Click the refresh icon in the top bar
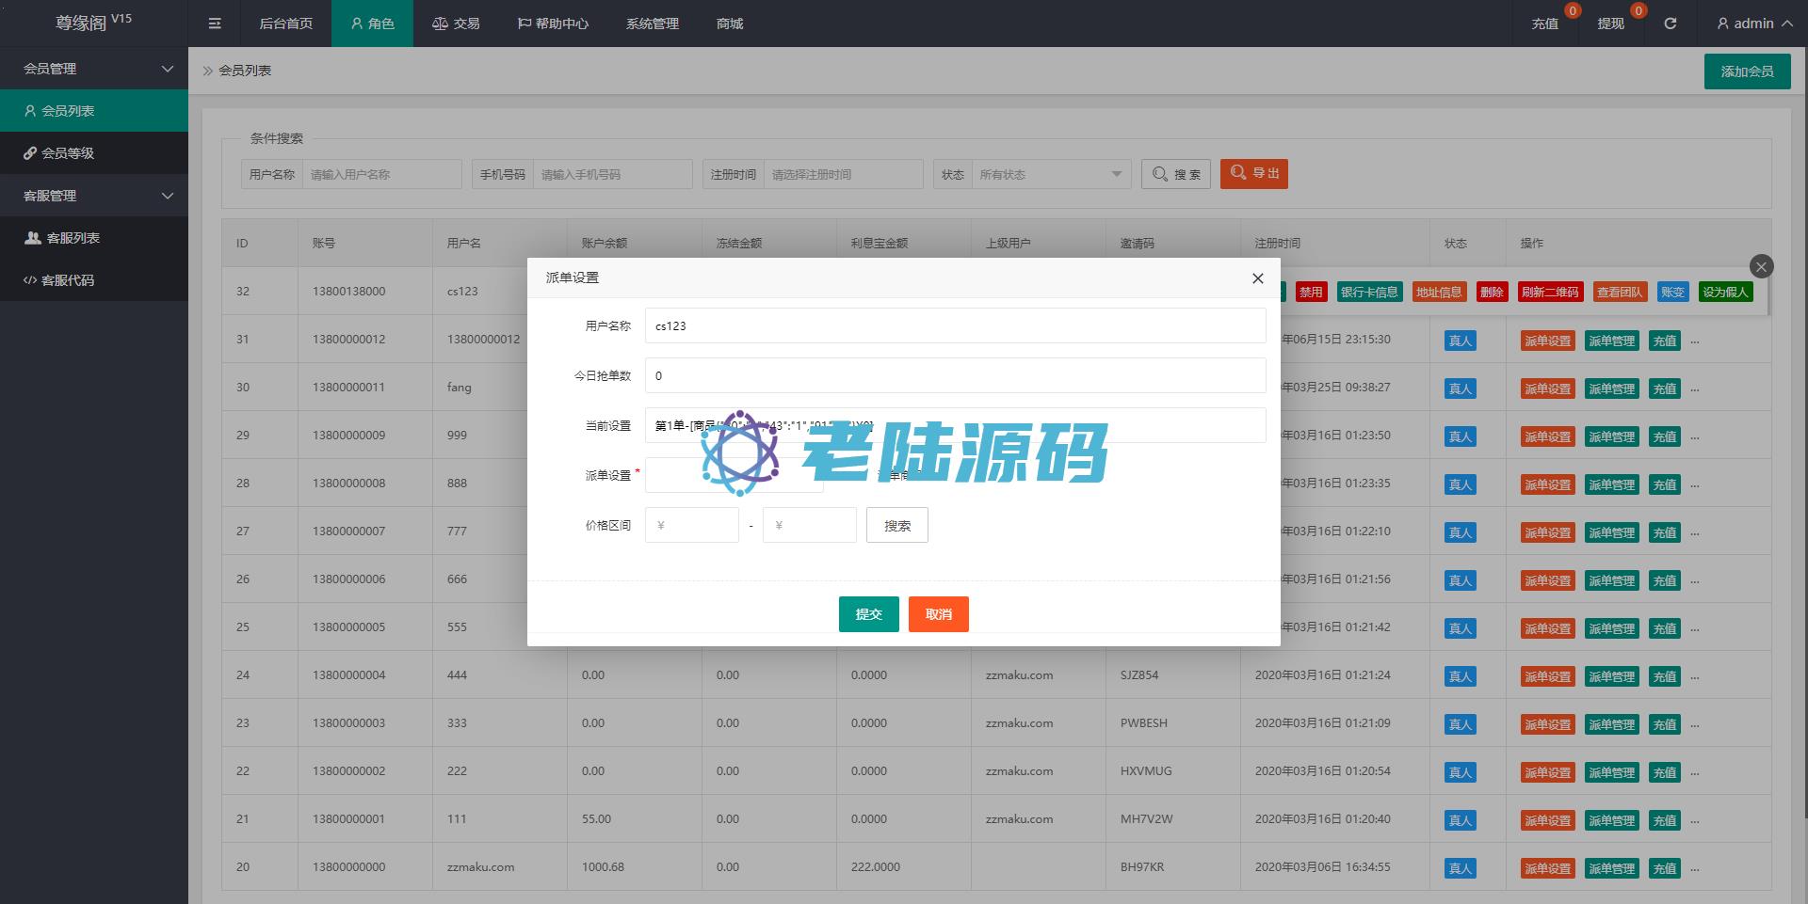The width and height of the screenshot is (1808, 904). 1670,24
